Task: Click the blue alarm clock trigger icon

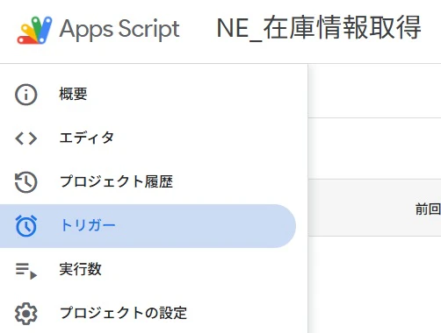Action: click(x=26, y=226)
